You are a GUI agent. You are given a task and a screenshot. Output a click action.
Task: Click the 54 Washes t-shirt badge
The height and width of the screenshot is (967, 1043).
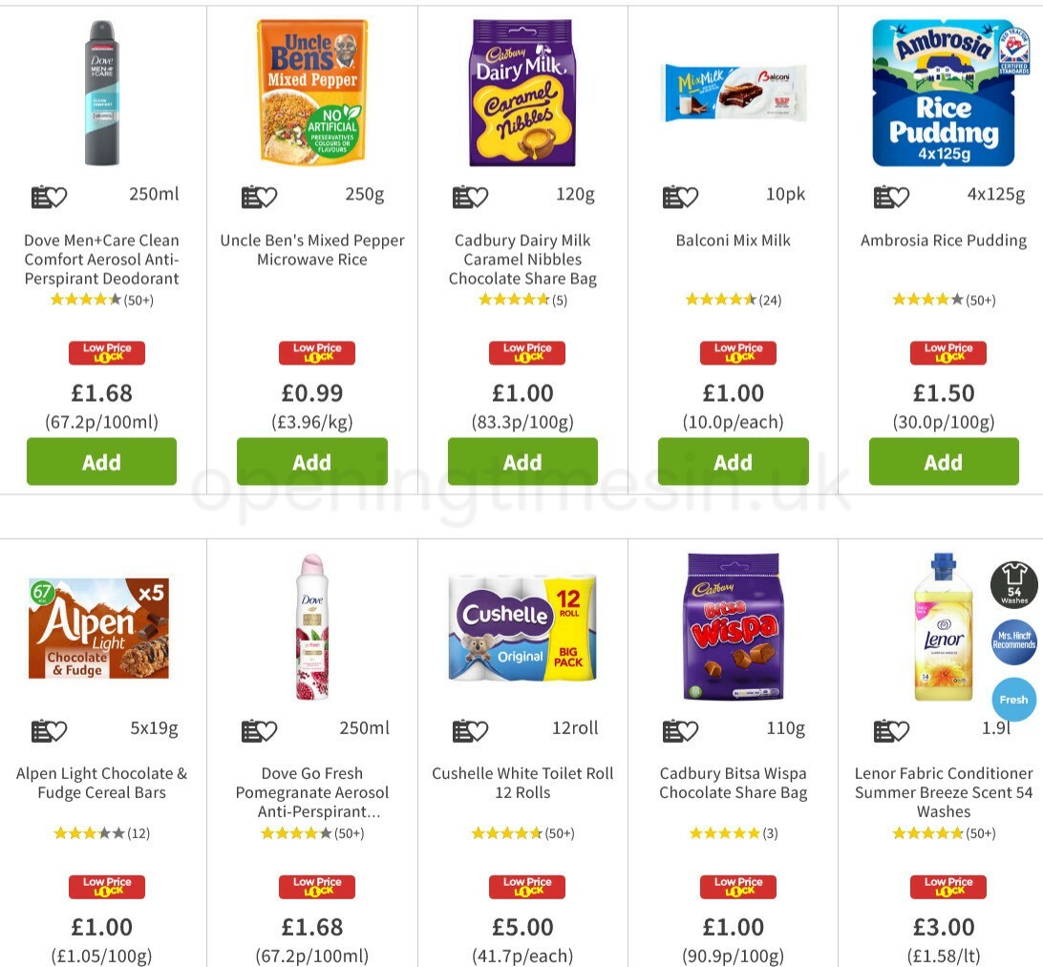click(1013, 583)
